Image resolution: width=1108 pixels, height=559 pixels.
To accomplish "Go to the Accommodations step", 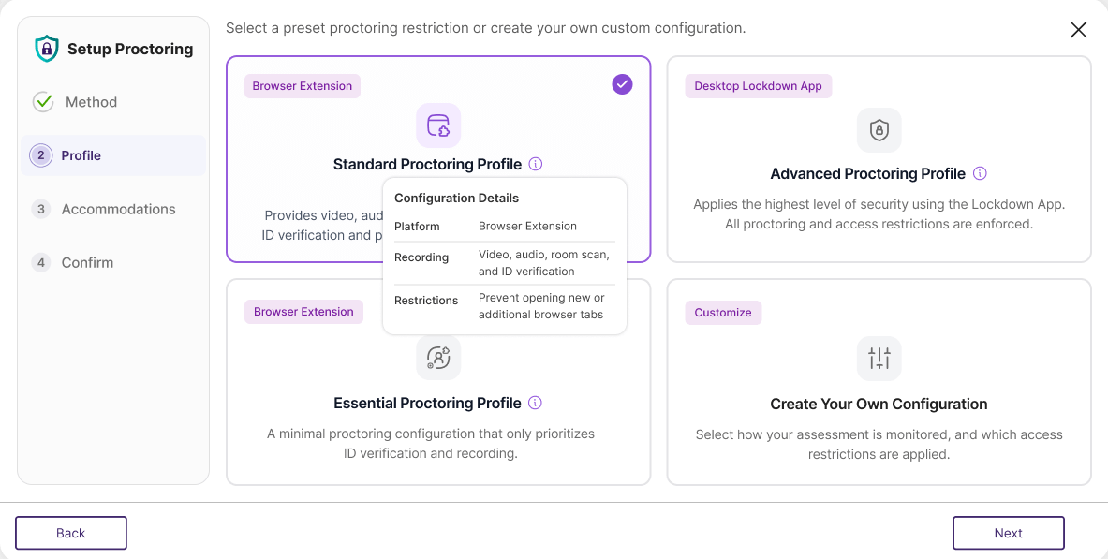I will point(117,209).
